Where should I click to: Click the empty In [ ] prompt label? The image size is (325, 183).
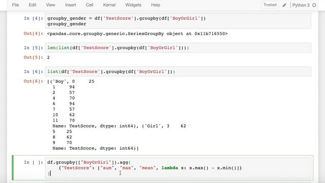[34, 162]
